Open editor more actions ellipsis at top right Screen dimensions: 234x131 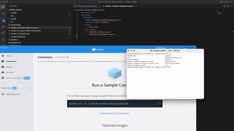231,6
